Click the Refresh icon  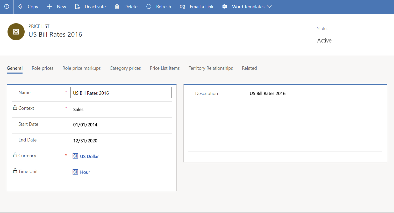point(148,7)
